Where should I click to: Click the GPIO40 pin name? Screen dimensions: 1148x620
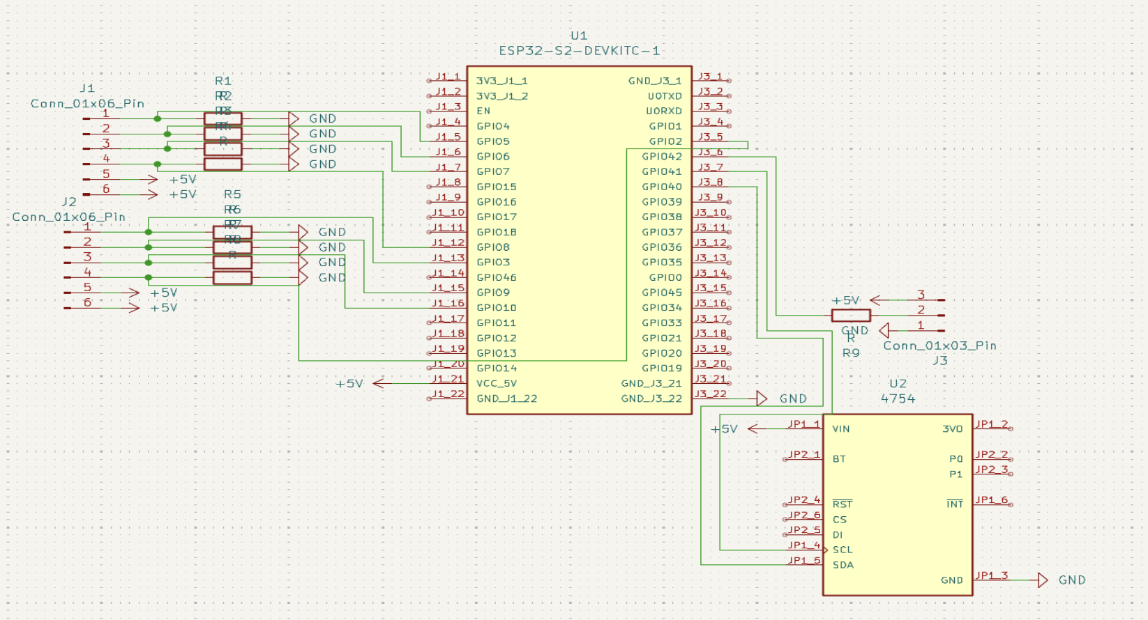[662, 187]
